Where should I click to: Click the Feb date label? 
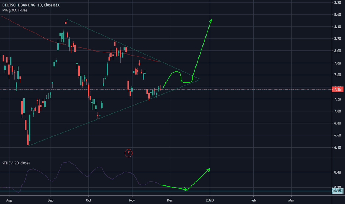253,200
